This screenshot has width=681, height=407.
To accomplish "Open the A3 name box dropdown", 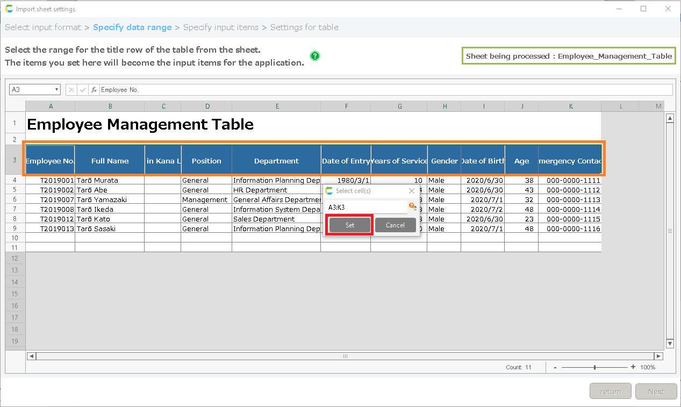I will (x=57, y=90).
